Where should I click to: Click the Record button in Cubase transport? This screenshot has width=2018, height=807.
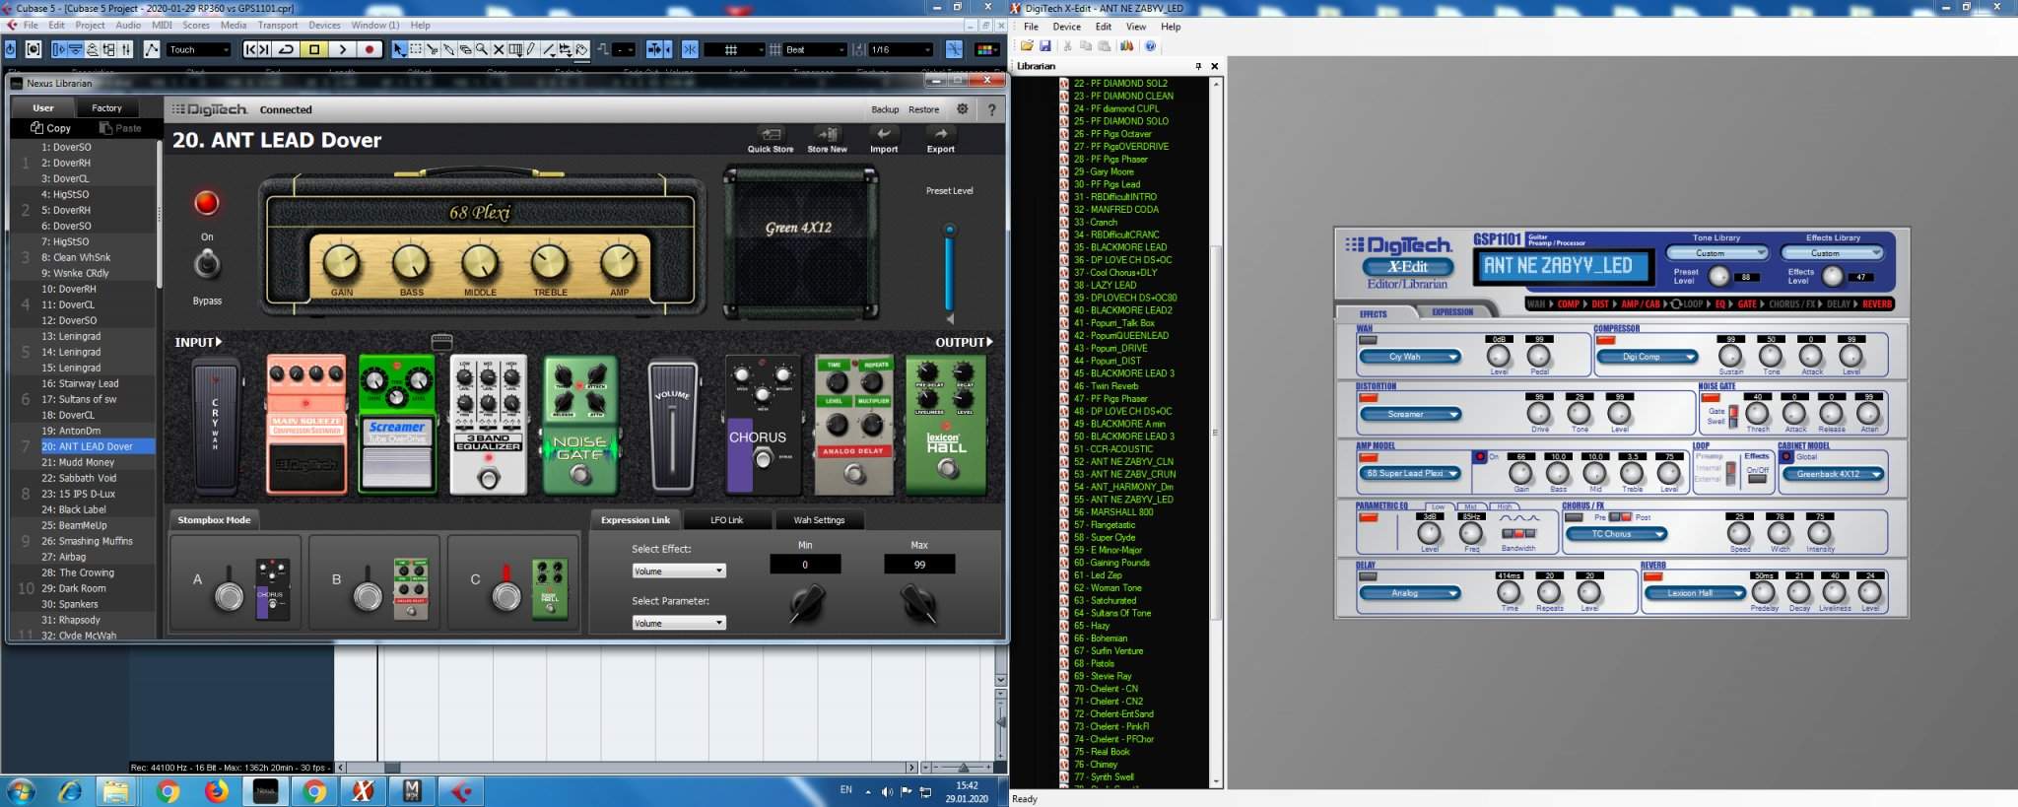[370, 49]
